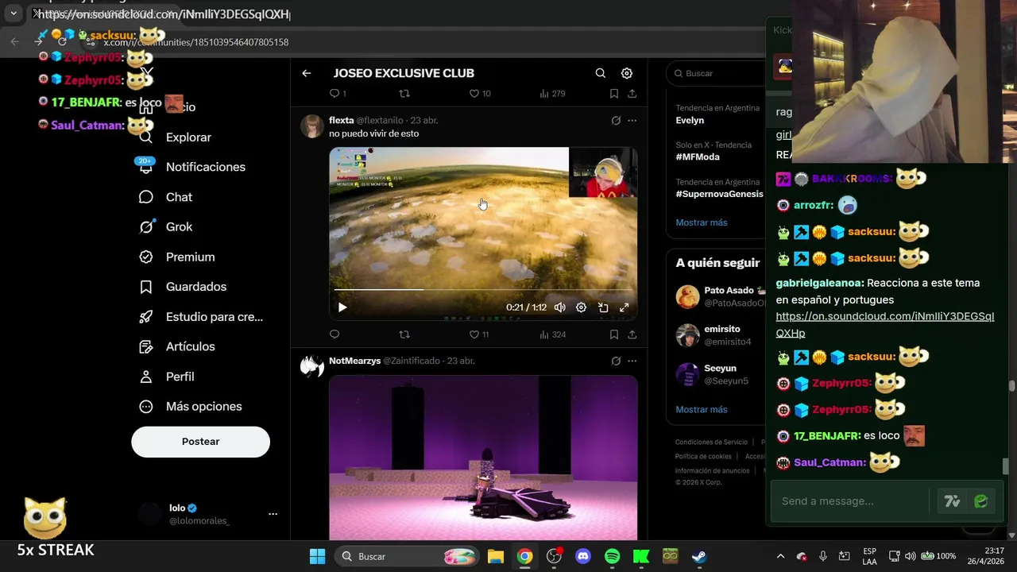Open Pato Asado suggested profile

(720, 296)
